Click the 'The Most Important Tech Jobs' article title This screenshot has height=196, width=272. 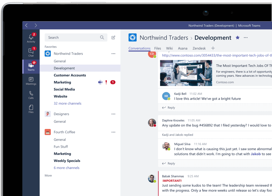(244, 66)
